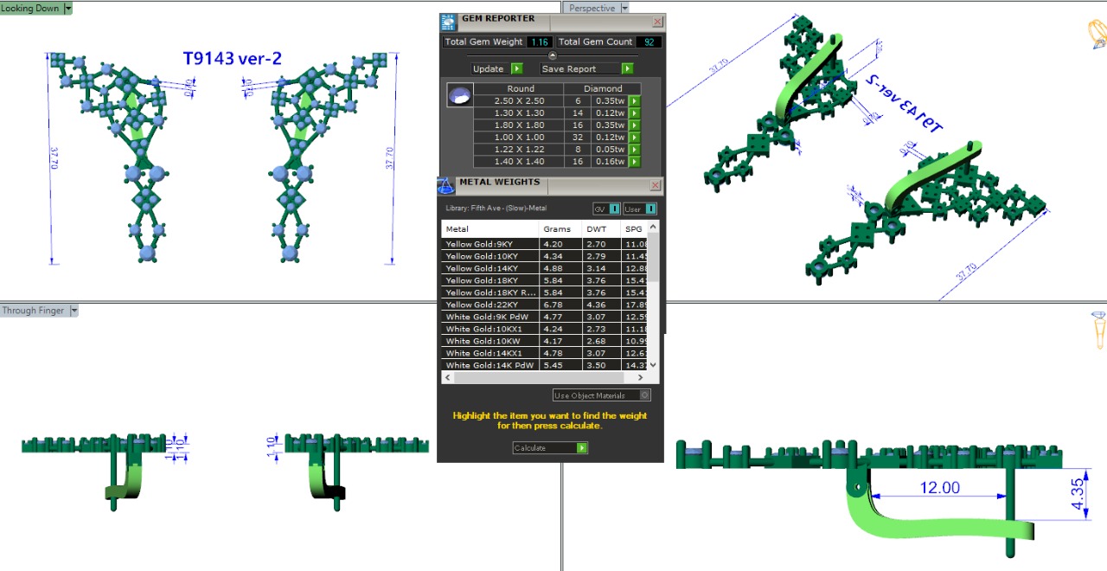1107x571 pixels.
Task: Click the gold ring icon in Perspective viewport
Action: pos(1095,33)
